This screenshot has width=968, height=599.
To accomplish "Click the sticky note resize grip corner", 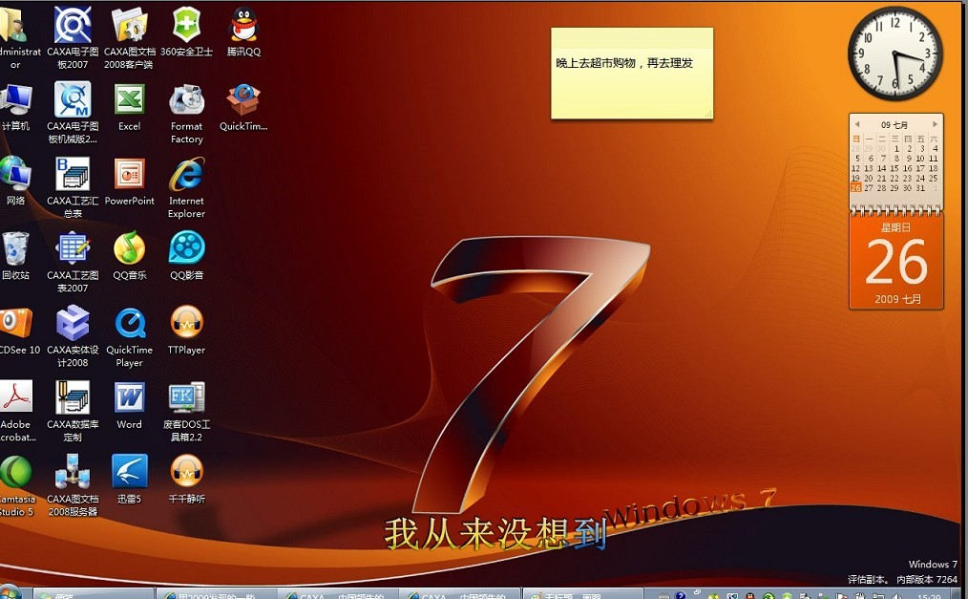I will click(708, 114).
